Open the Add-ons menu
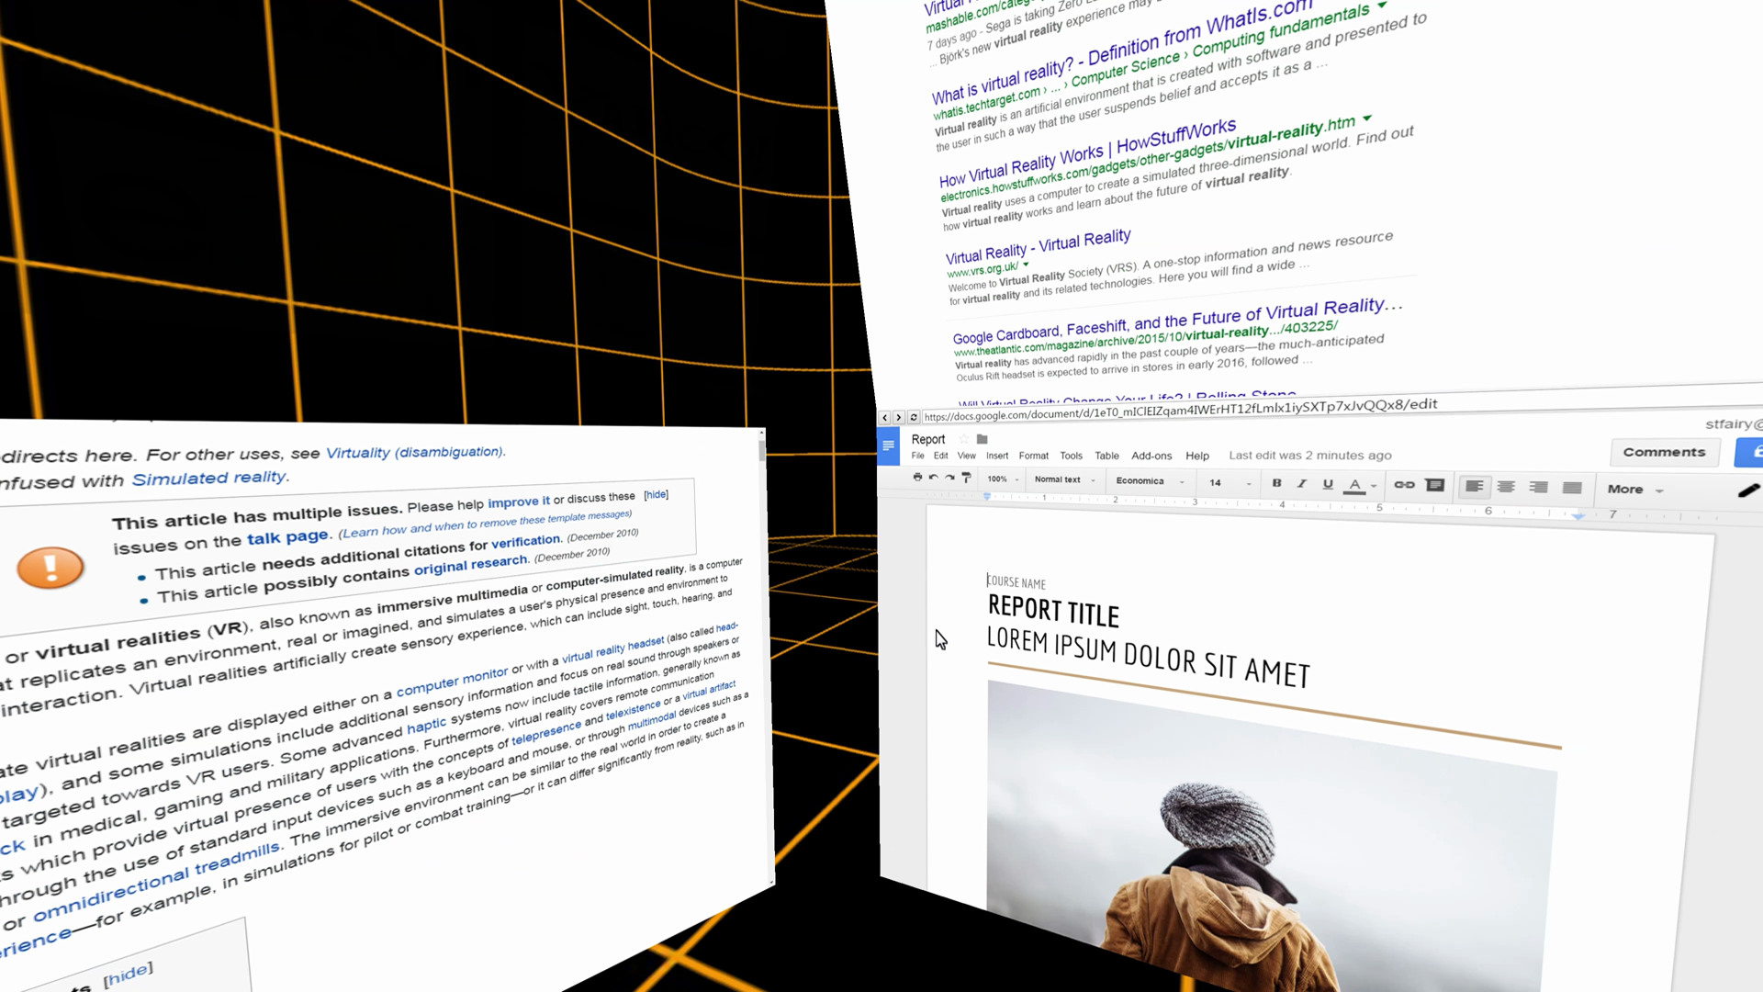Image resolution: width=1763 pixels, height=992 pixels. [x=1151, y=456]
